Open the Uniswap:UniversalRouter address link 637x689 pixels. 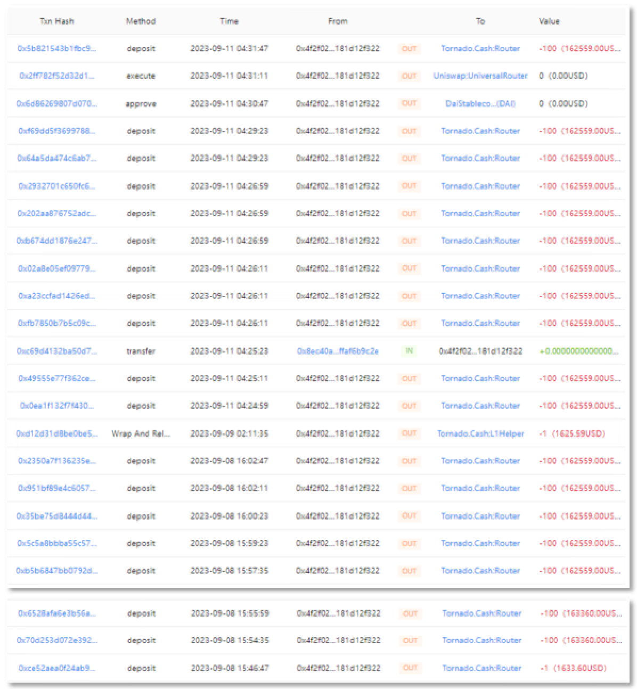point(480,76)
